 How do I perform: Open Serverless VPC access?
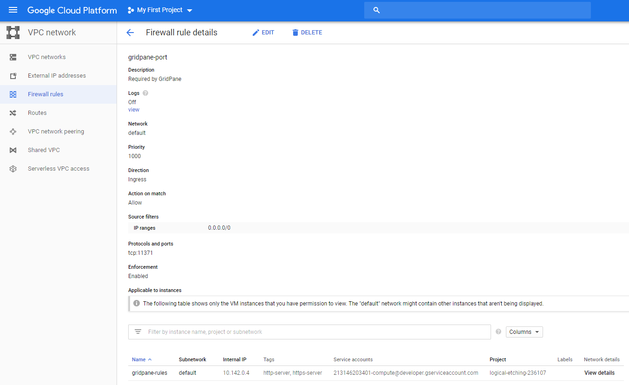59,169
